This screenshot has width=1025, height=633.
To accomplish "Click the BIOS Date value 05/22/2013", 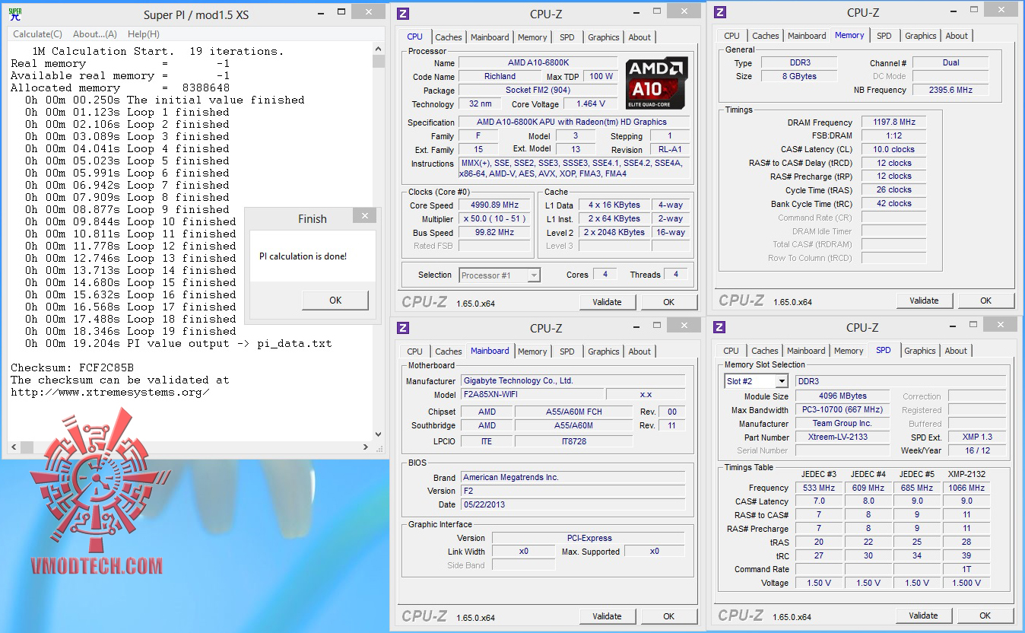I will (573, 504).
